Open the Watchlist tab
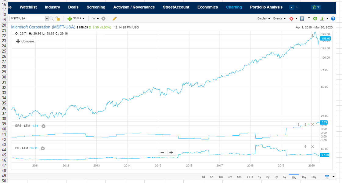 (x=28, y=7)
